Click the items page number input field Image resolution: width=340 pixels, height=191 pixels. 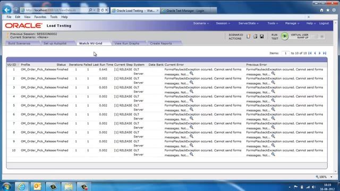(285, 53)
